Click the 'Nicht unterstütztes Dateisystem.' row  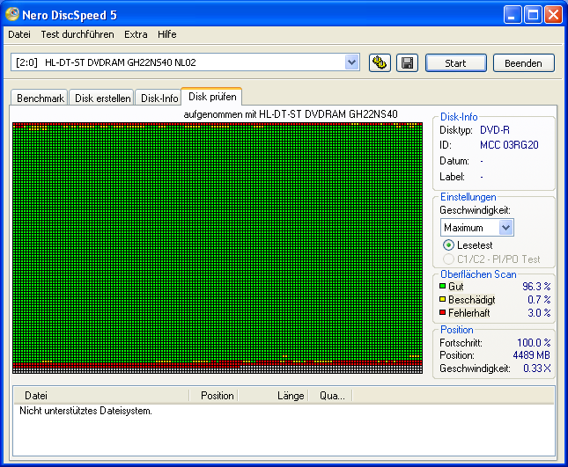tap(85, 411)
